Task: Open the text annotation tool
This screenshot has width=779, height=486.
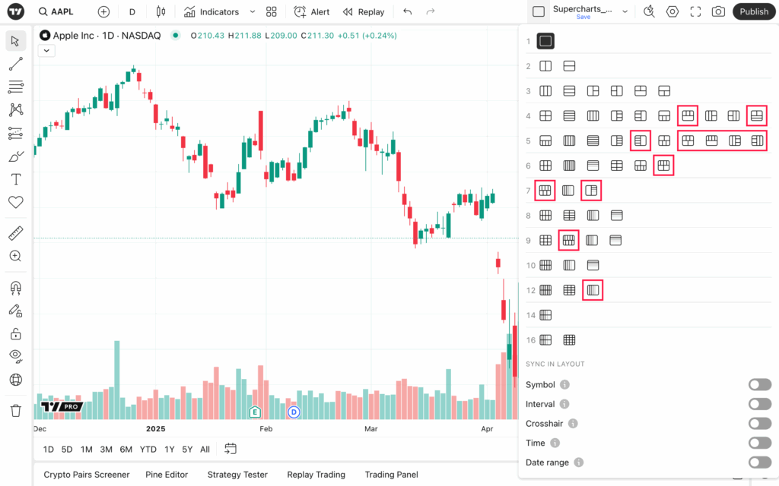Action: tap(15, 179)
